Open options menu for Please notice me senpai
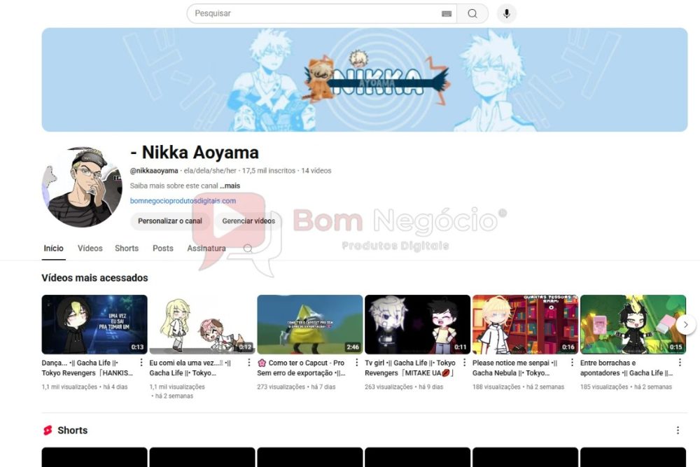This screenshot has width=700, height=467. click(573, 363)
